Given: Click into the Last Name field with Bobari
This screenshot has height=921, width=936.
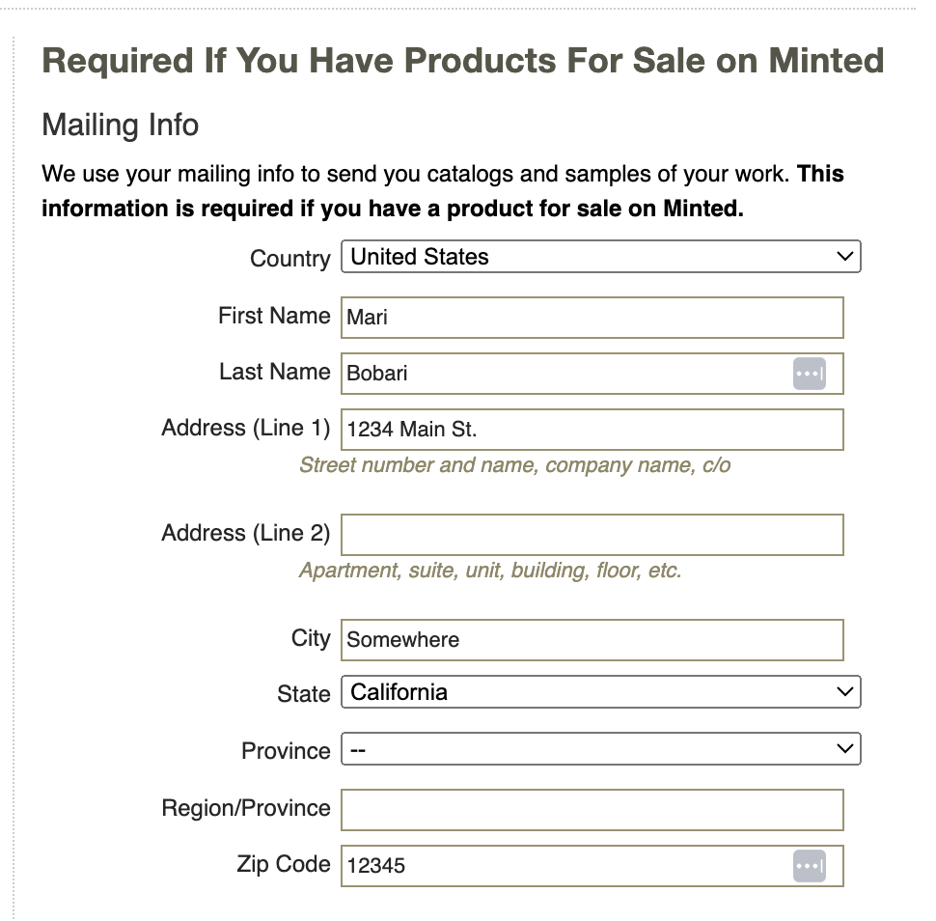Looking at the screenshot, I should tap(564, 374).
